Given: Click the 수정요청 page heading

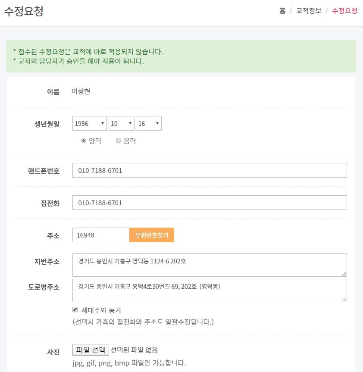Looking at the screenshot, I should pyautogui.click(x=24, y=11).
